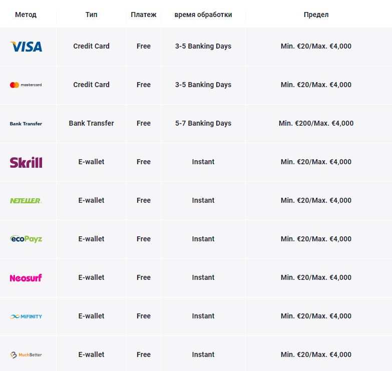The image size is (392, 371).
Task: Click the время обработки column header
Action: [203, 15]
